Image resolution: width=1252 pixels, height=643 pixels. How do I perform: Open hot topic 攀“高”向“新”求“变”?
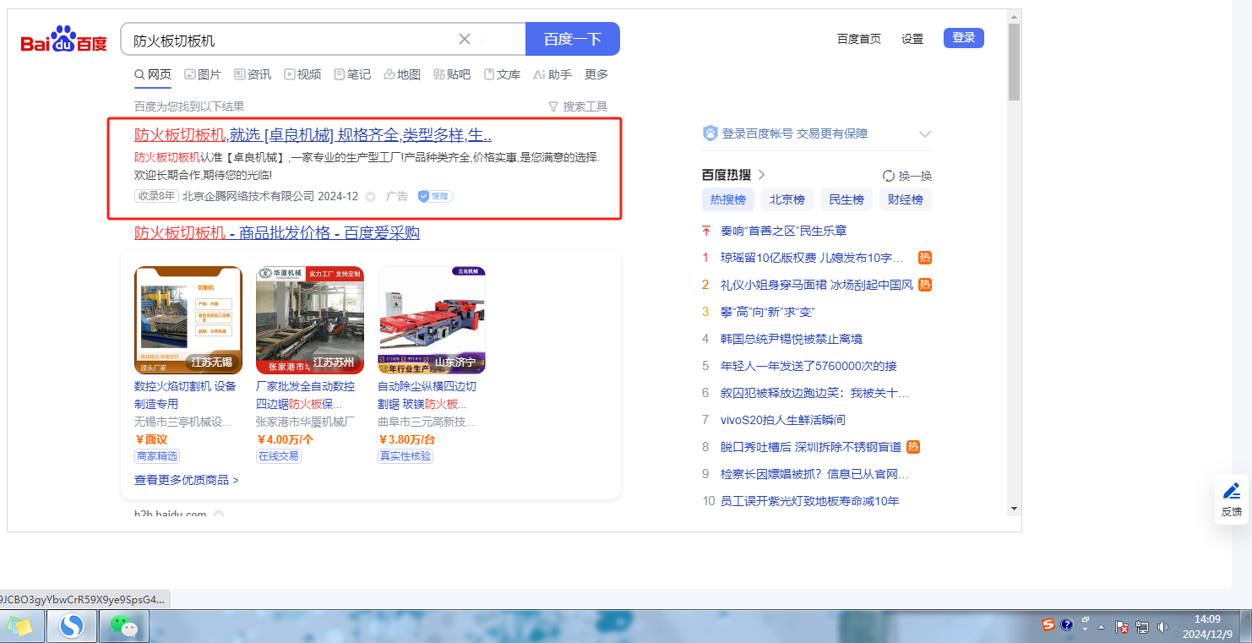click(767, 312)
